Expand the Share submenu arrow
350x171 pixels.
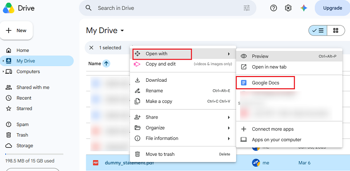(229, 117)
